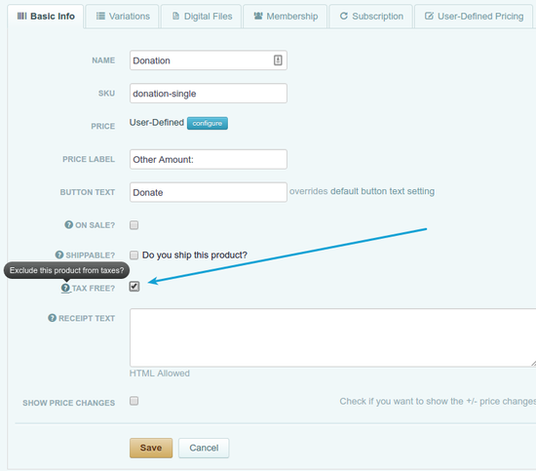Click the On Sale help question icon
Image resolution: width=536 pixels, height=471 pixels.
[69, 224]
